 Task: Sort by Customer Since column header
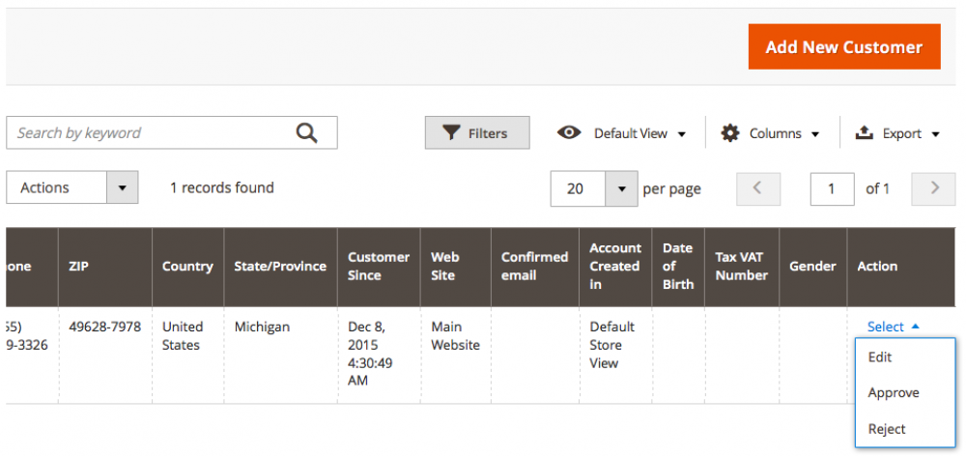point(379,267)
